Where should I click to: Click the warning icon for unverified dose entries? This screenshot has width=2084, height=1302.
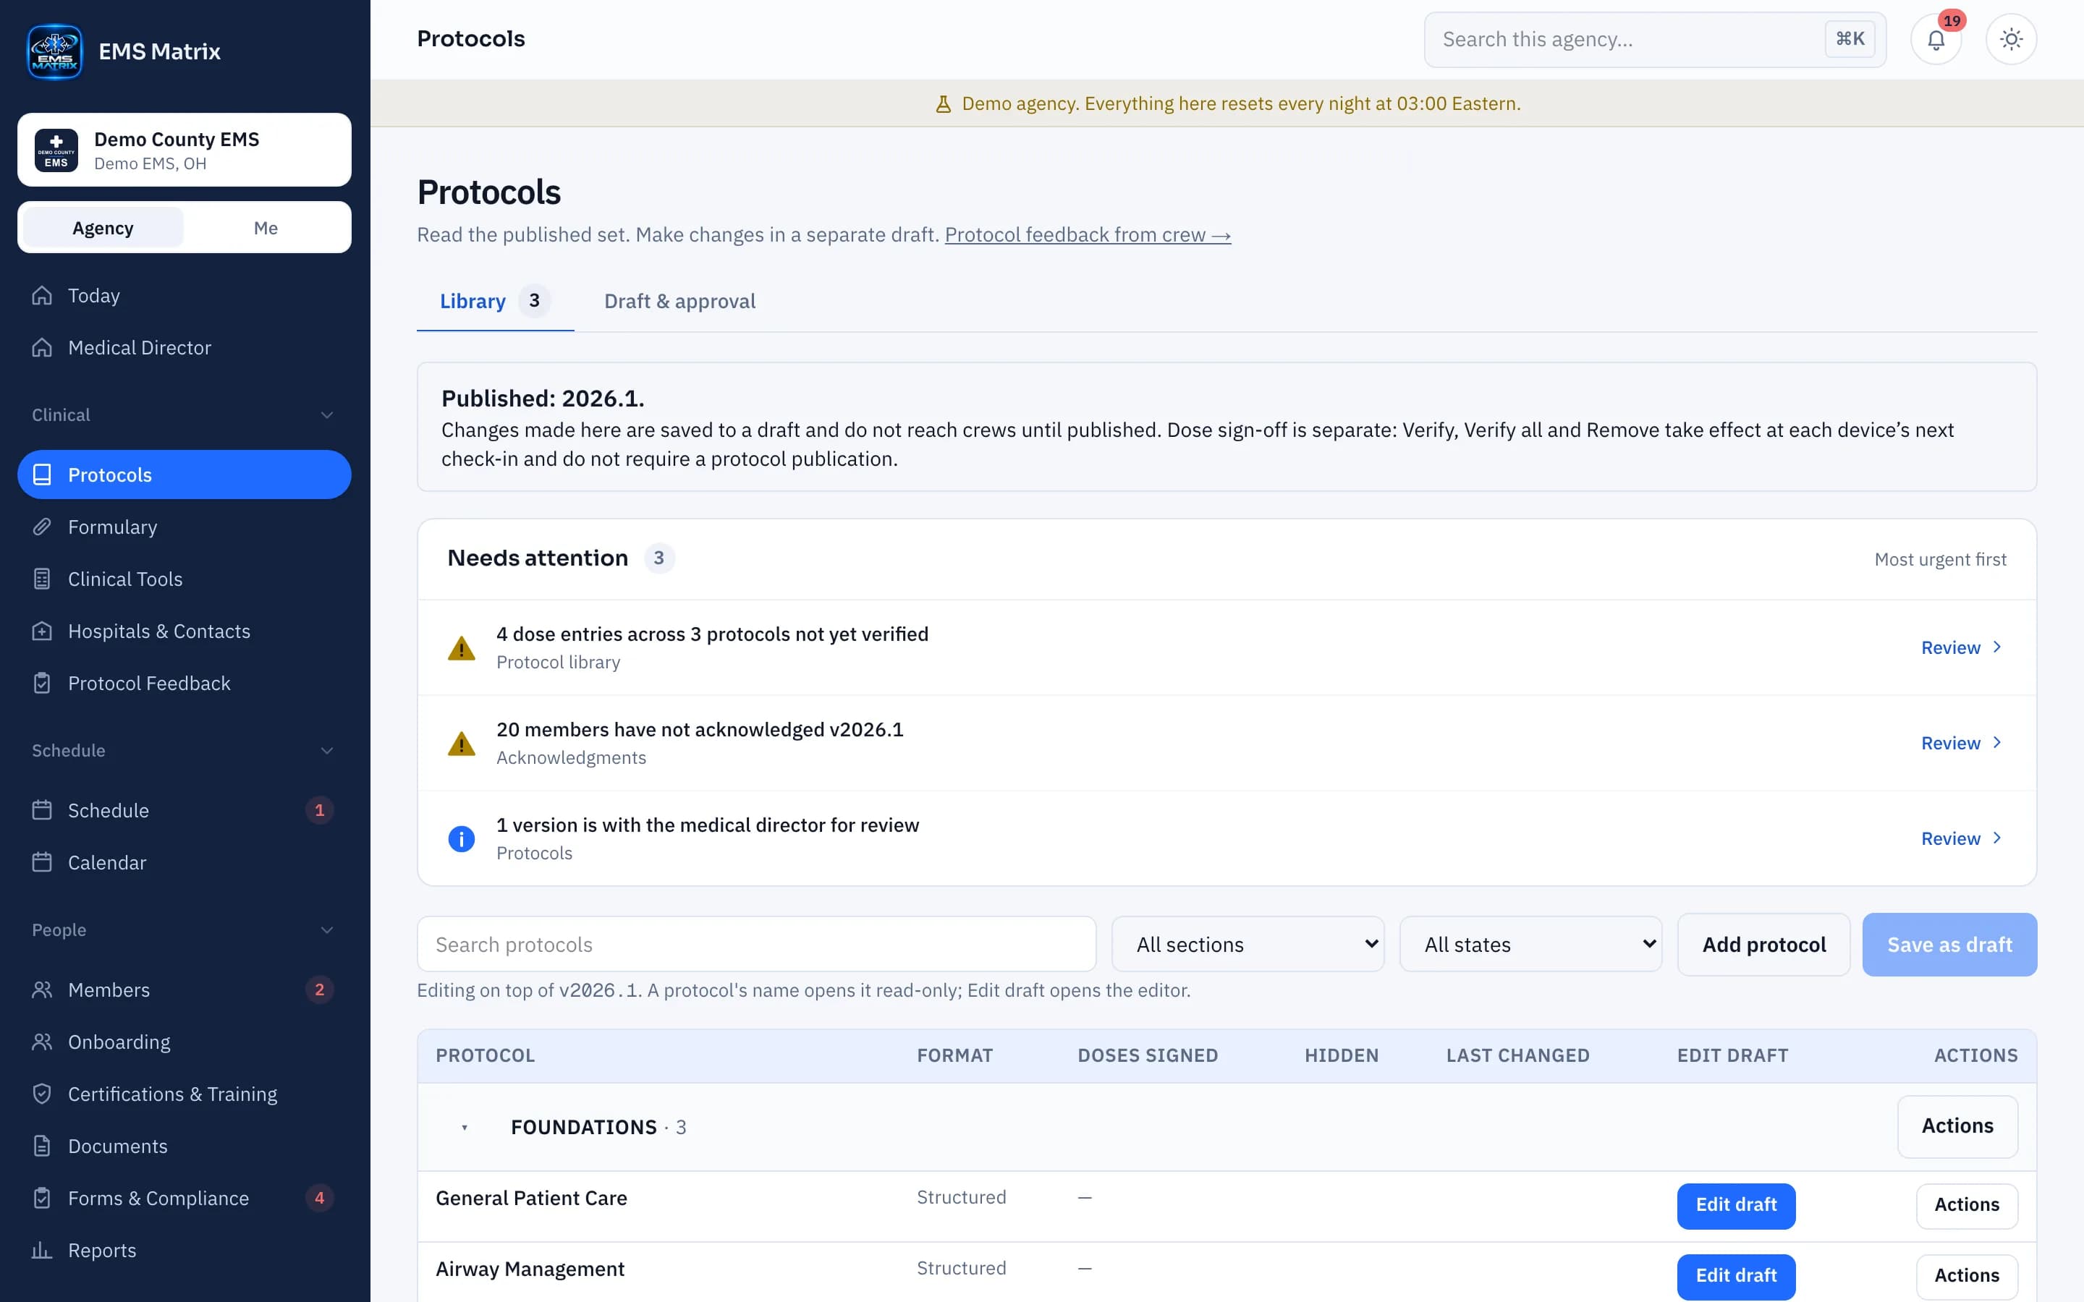[462, 647]
